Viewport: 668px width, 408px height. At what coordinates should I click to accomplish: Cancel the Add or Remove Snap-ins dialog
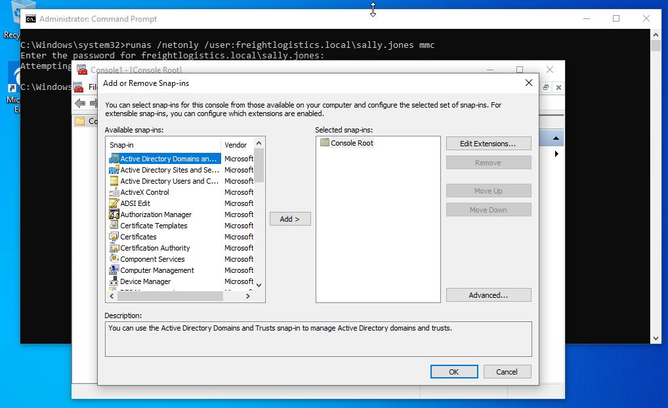(507, 372)
